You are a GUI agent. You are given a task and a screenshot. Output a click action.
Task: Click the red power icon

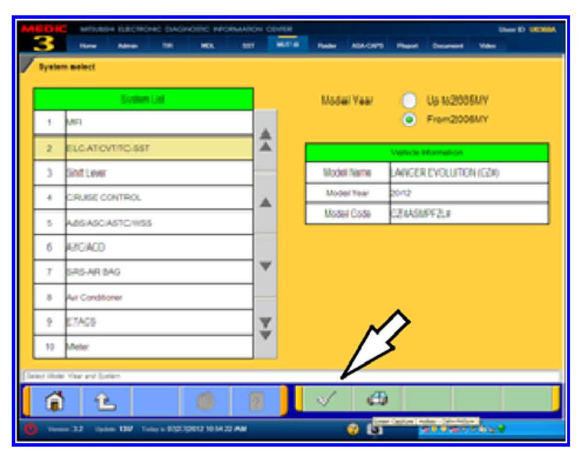pyautogui.click(x=29, y=429)
